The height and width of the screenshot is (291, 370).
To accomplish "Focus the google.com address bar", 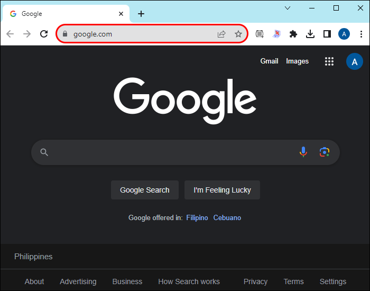I will (152, 34).
